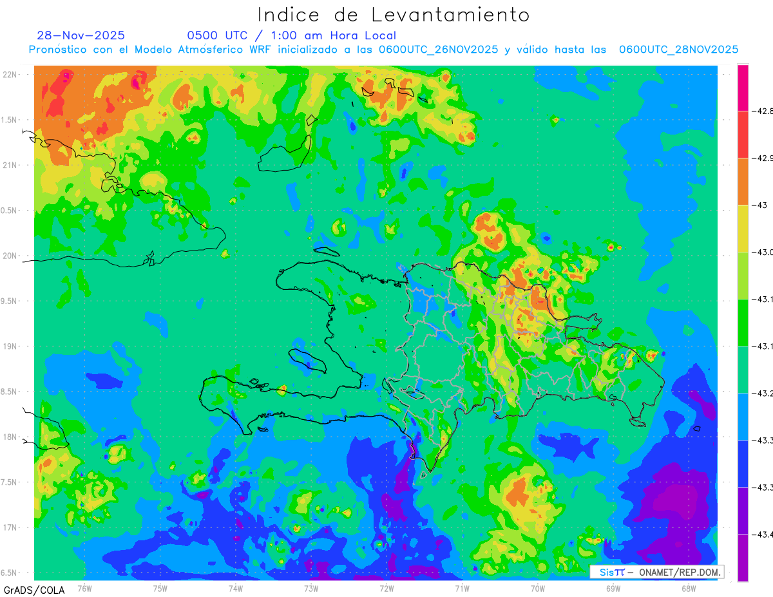Click the '-42.9' colorbar label
This screenshot has height=597, width=773.
tap(764, 158)
